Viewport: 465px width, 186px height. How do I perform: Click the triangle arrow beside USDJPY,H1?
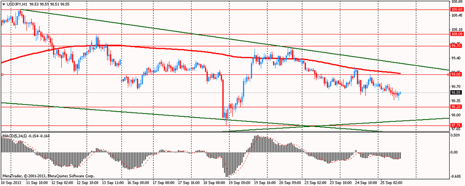(x=3, y=5)
